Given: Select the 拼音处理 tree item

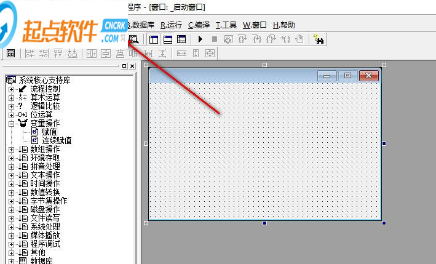Looking at the screenshot, I should point(45,166).
